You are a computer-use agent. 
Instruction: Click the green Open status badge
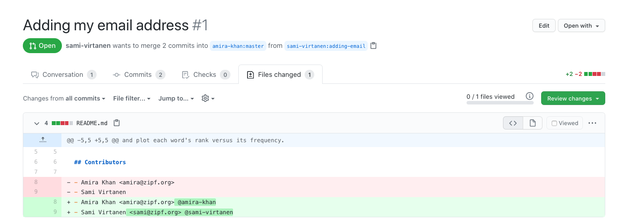42,46
